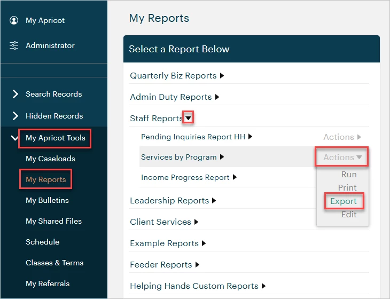Choose Run from Actions menu

(x=349, y=175)
